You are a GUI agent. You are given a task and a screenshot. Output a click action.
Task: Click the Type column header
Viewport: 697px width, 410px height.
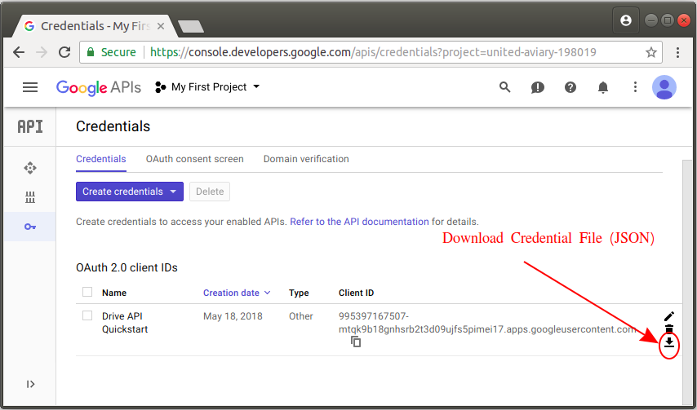(299, 293)
